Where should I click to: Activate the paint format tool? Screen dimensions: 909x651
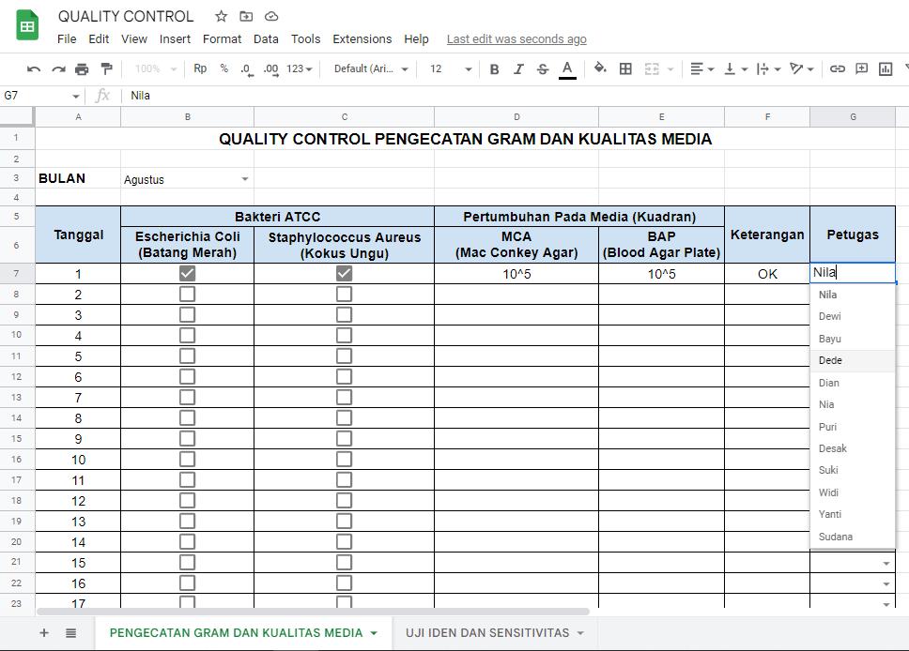click(106, 68)
